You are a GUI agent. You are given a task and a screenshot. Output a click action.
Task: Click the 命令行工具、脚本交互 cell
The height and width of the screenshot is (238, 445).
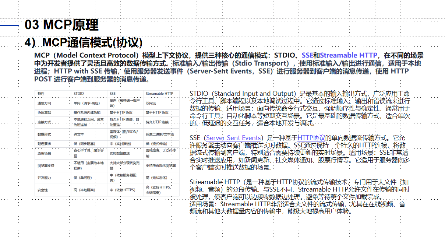coord(89,153)
